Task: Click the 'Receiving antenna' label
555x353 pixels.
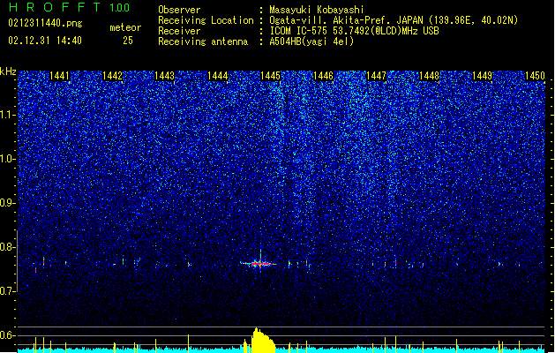Action: 203,41
